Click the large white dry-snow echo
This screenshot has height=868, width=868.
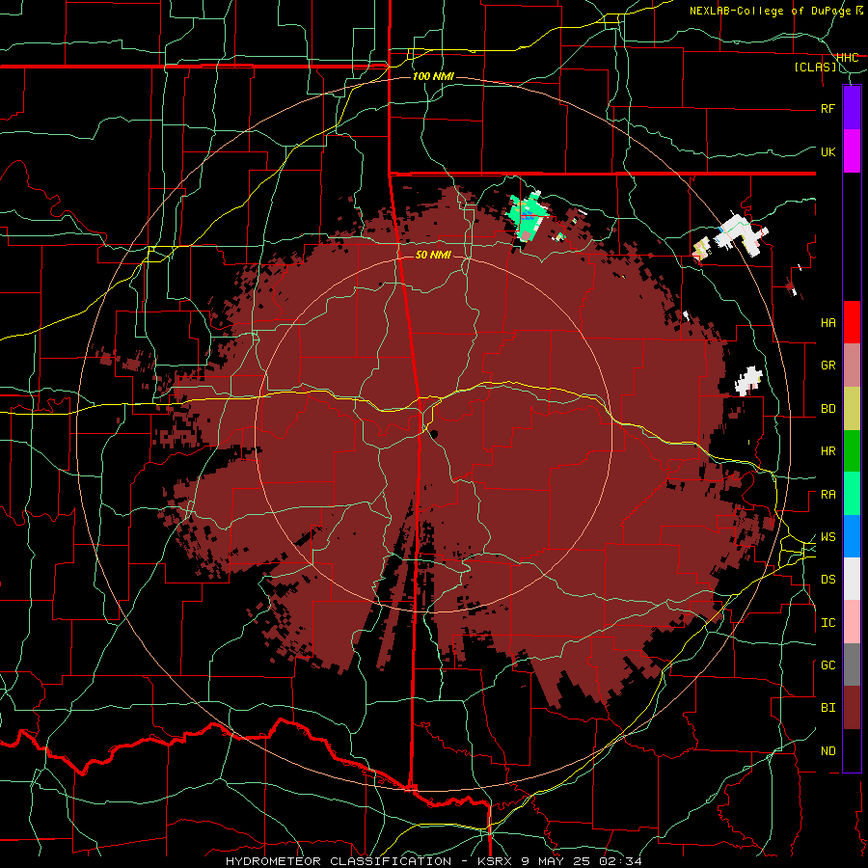pyautogui.click(x=741, y=233)
